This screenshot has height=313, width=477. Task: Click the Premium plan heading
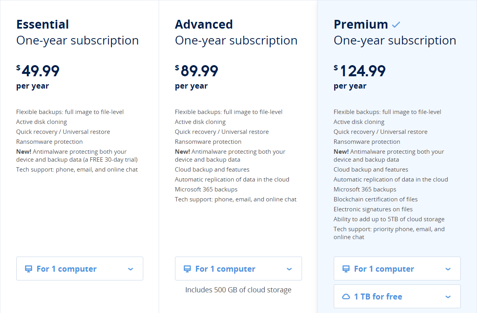pyautogui.click(x=361, y=24)
